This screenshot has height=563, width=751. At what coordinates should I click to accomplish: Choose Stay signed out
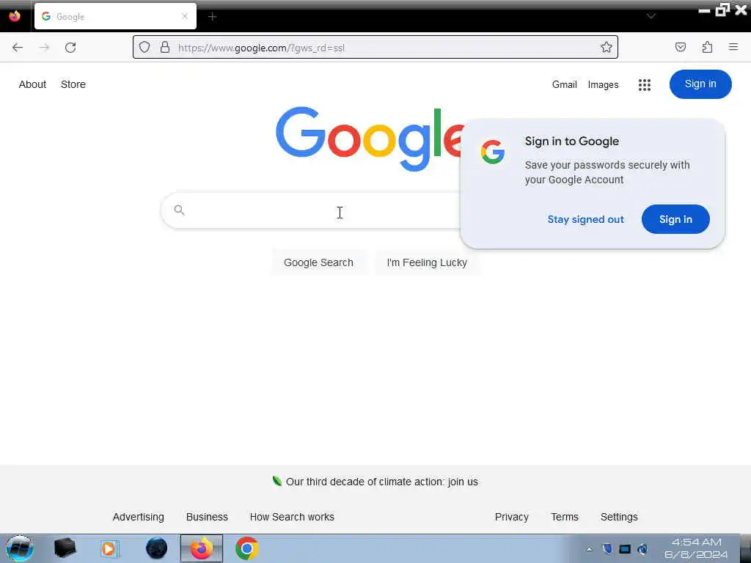pyautogui.click(x=586, y=219)
